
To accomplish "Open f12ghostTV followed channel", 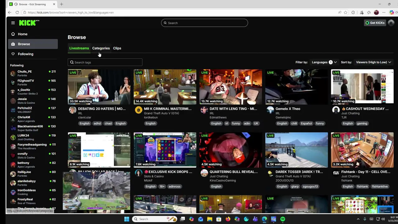I will tap(33, 82).
